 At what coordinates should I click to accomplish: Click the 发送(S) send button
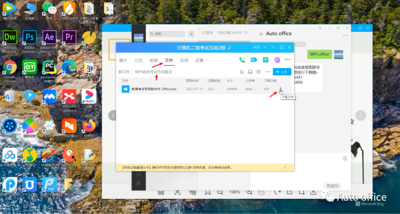coord(332,186)
